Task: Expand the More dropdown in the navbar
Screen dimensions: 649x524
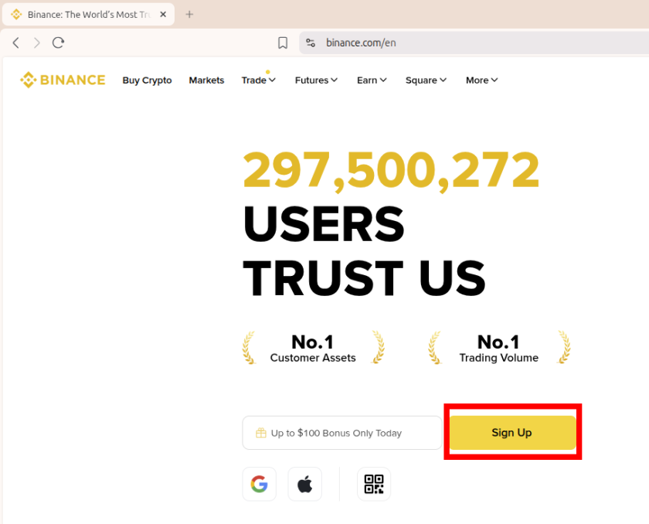Action: (481, 80)
